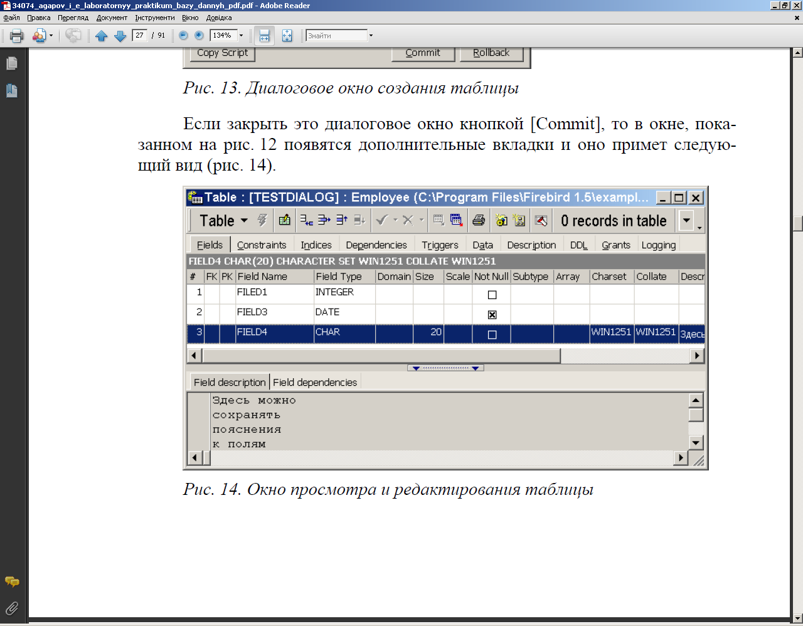Open the Перегляд menu
Screen dimensions: 803x626
tap(73, 18)
